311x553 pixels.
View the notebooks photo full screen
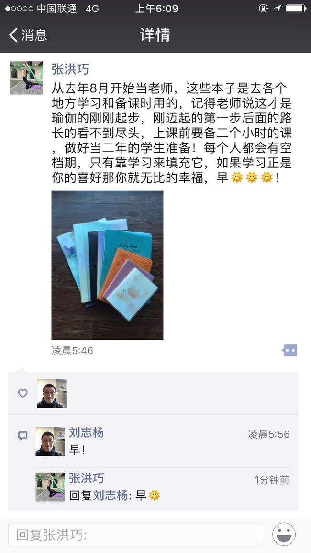(x=107, y=265)
